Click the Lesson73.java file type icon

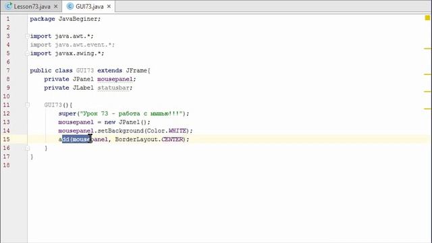coord(9,6)
